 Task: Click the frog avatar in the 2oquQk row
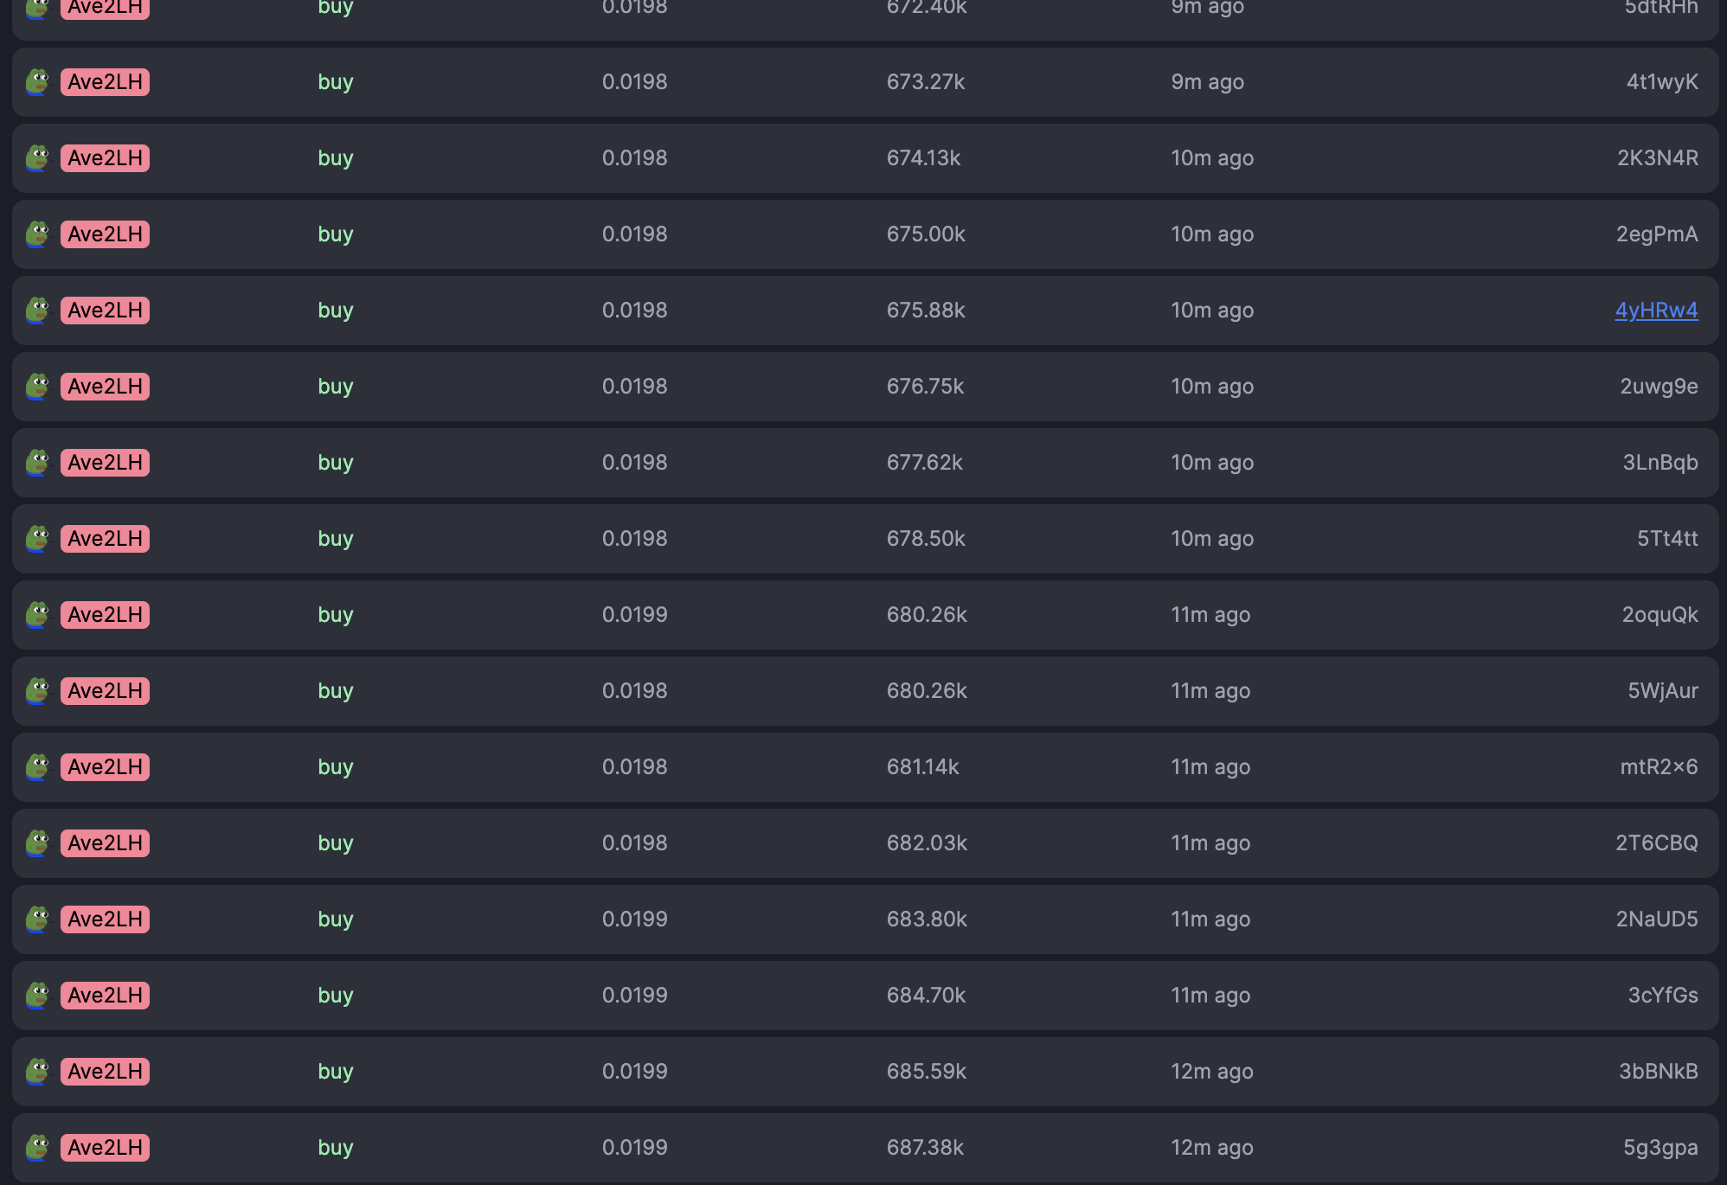point(38,615)
